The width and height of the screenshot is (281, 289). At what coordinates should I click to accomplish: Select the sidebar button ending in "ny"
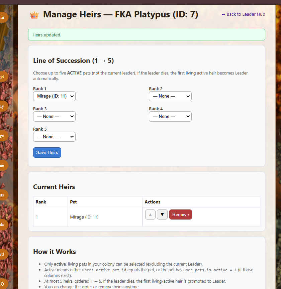tap(3, 106)
